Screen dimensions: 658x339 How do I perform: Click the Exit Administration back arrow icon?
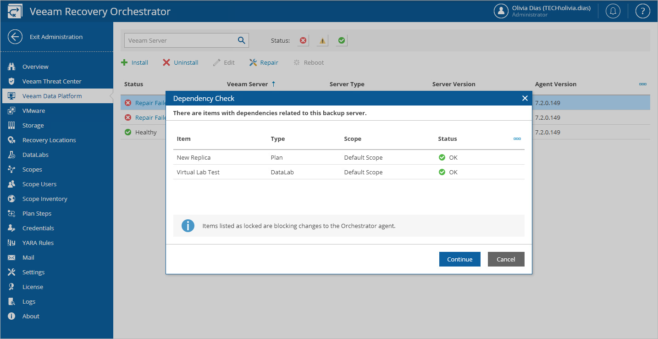pos(15,37)
